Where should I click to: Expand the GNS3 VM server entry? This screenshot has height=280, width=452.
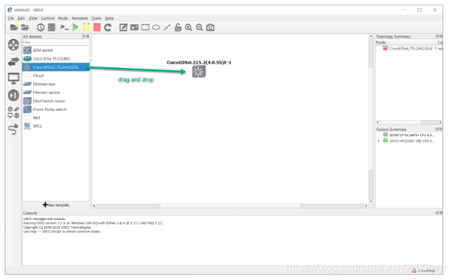tap(378, 141)
